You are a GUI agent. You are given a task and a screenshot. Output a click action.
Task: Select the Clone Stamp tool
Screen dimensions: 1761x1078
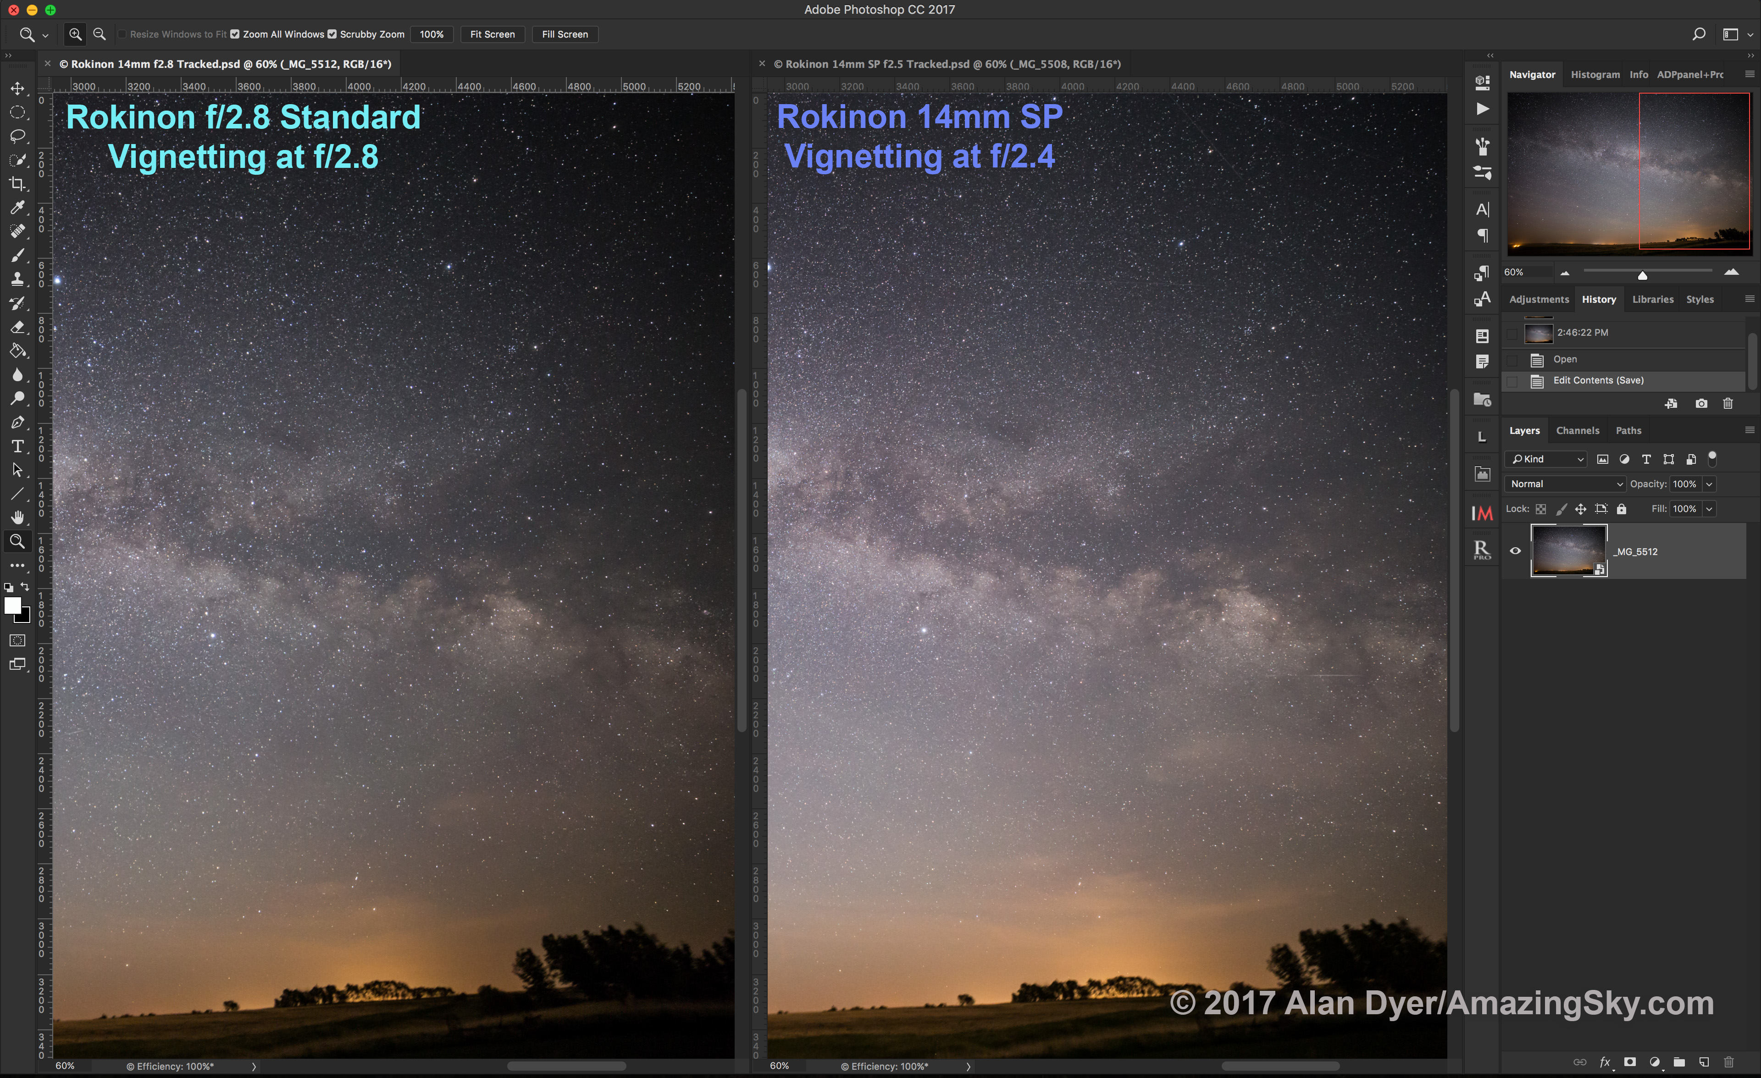click(17, 279)
